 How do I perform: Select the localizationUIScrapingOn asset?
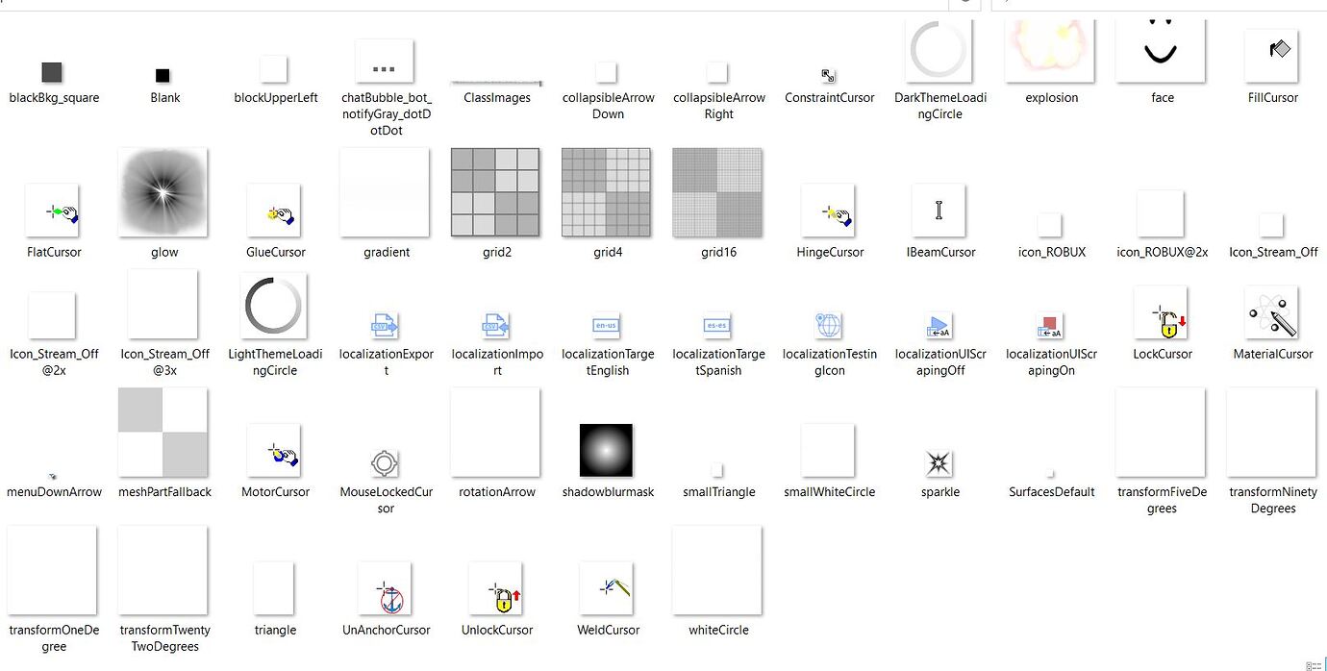pyautogui.click(x=1050, y=326)
